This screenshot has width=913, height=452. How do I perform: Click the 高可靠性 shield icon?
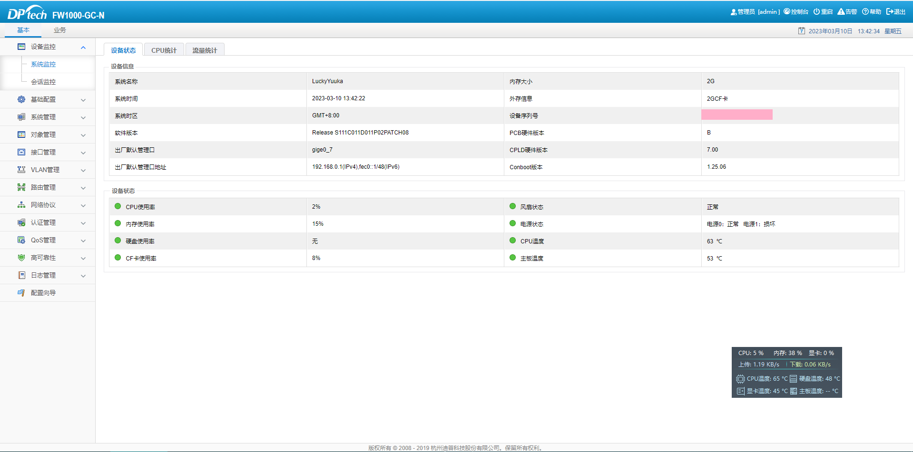click(x=21, y=258)
